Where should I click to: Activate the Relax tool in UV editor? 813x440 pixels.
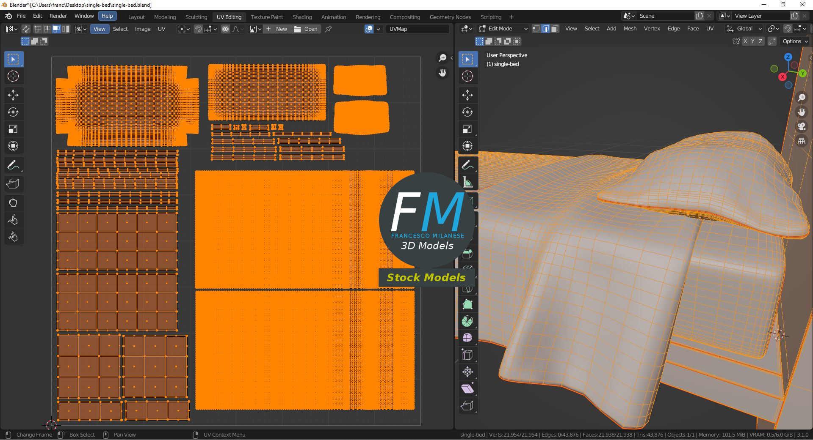coord(13,220)
